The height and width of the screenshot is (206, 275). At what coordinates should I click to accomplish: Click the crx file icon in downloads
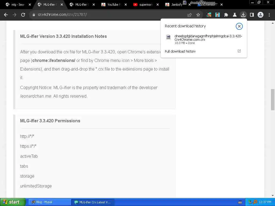[168, 37]
